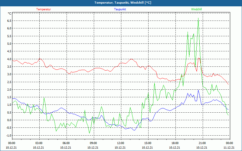Click the '10.12.21' date under 09:00
Image resolution: width=242 pixels, height=151 pixels.
(x=93, y=147)
